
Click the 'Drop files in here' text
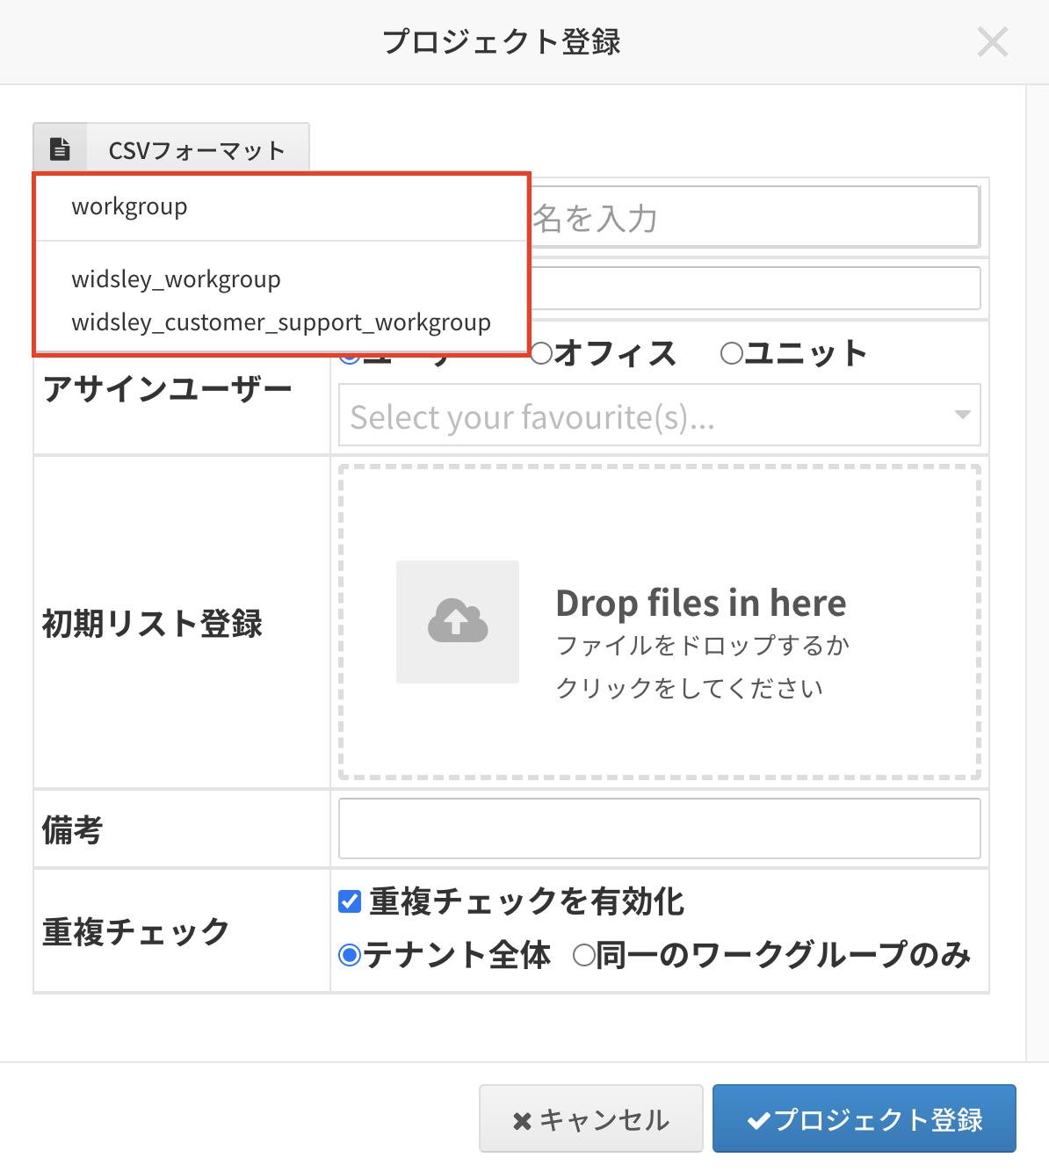pyautogui.click(x=700, y=604)
